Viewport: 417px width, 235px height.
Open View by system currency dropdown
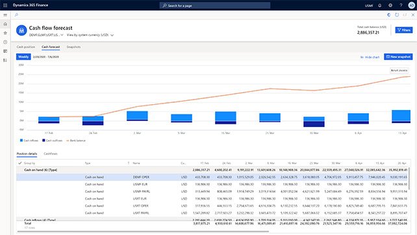pos(90,35)
